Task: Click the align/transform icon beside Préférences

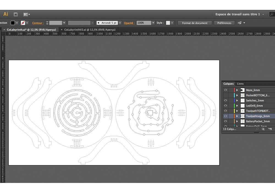Action: (240, 23)
